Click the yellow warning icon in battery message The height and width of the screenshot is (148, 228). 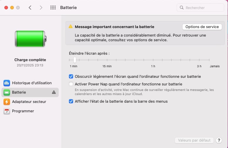(x=70, y=27)
